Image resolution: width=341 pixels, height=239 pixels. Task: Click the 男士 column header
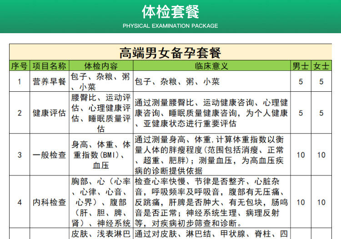pos(301,66)
